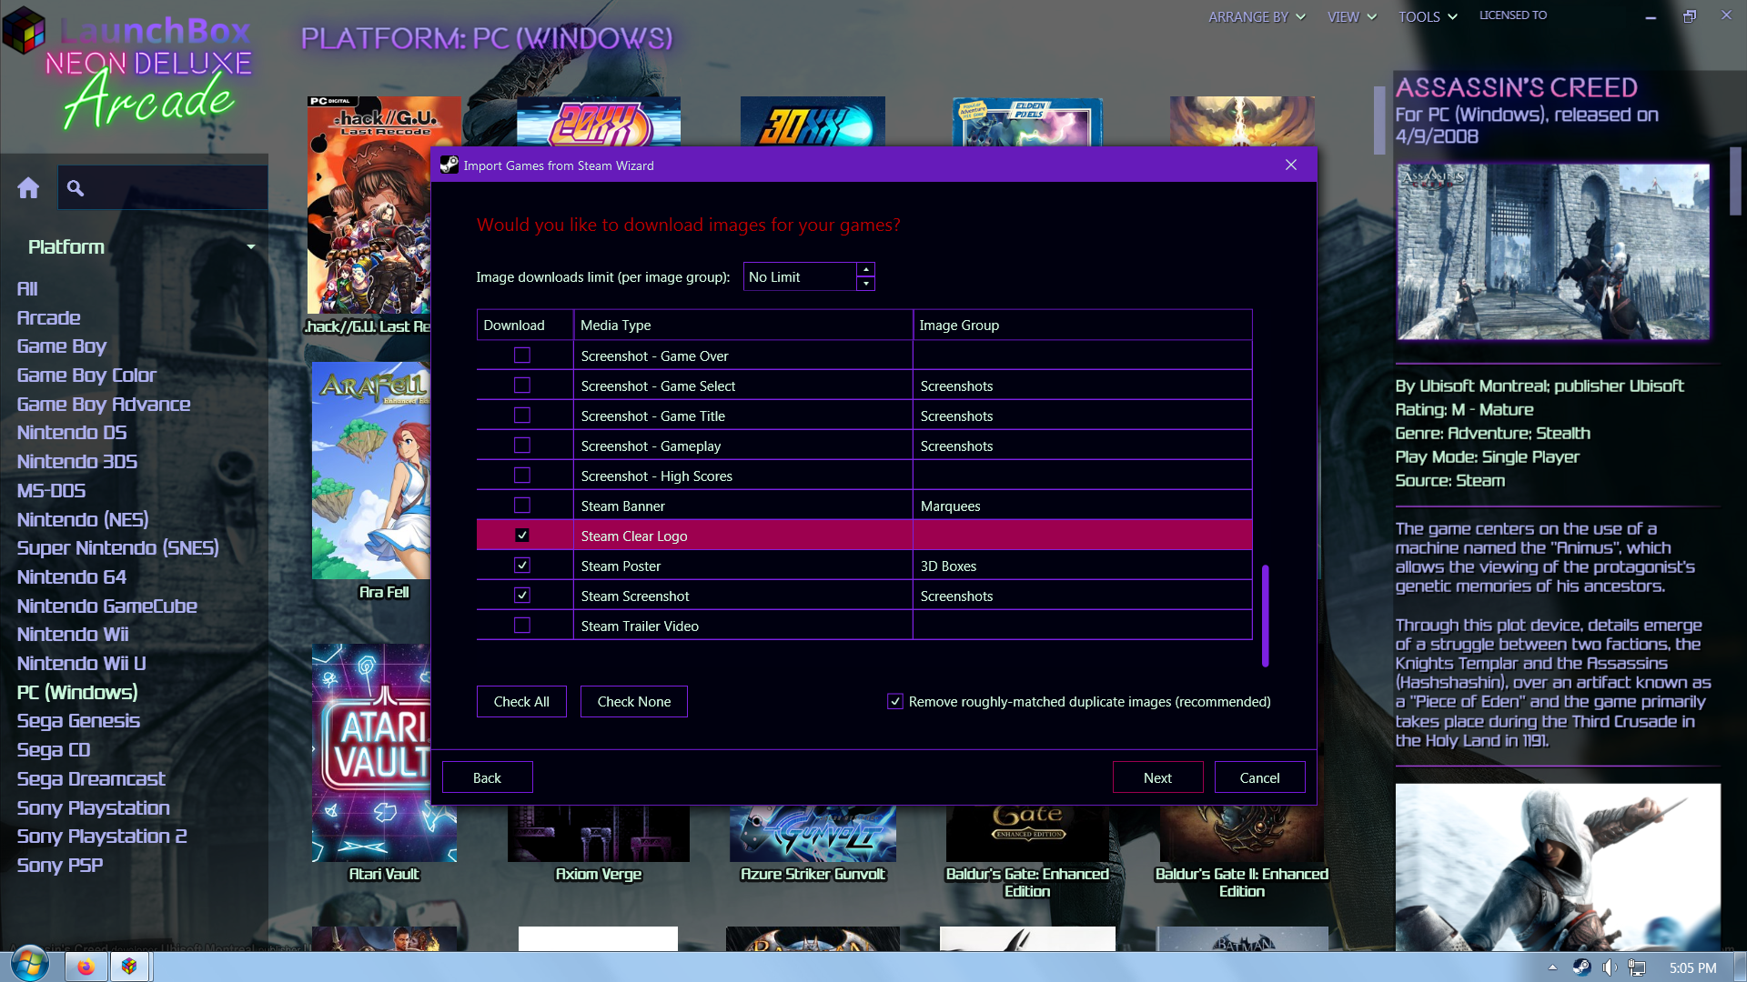Toggle Screenshot - Game Over download checkbox
The width and height of the screenshot is (1747, 982).
click(522, 356)
